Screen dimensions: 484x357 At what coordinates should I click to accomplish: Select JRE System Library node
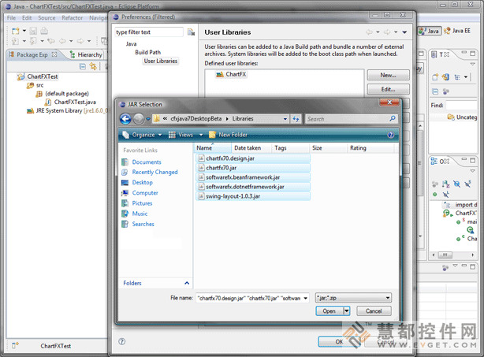(x=58, y=111)
